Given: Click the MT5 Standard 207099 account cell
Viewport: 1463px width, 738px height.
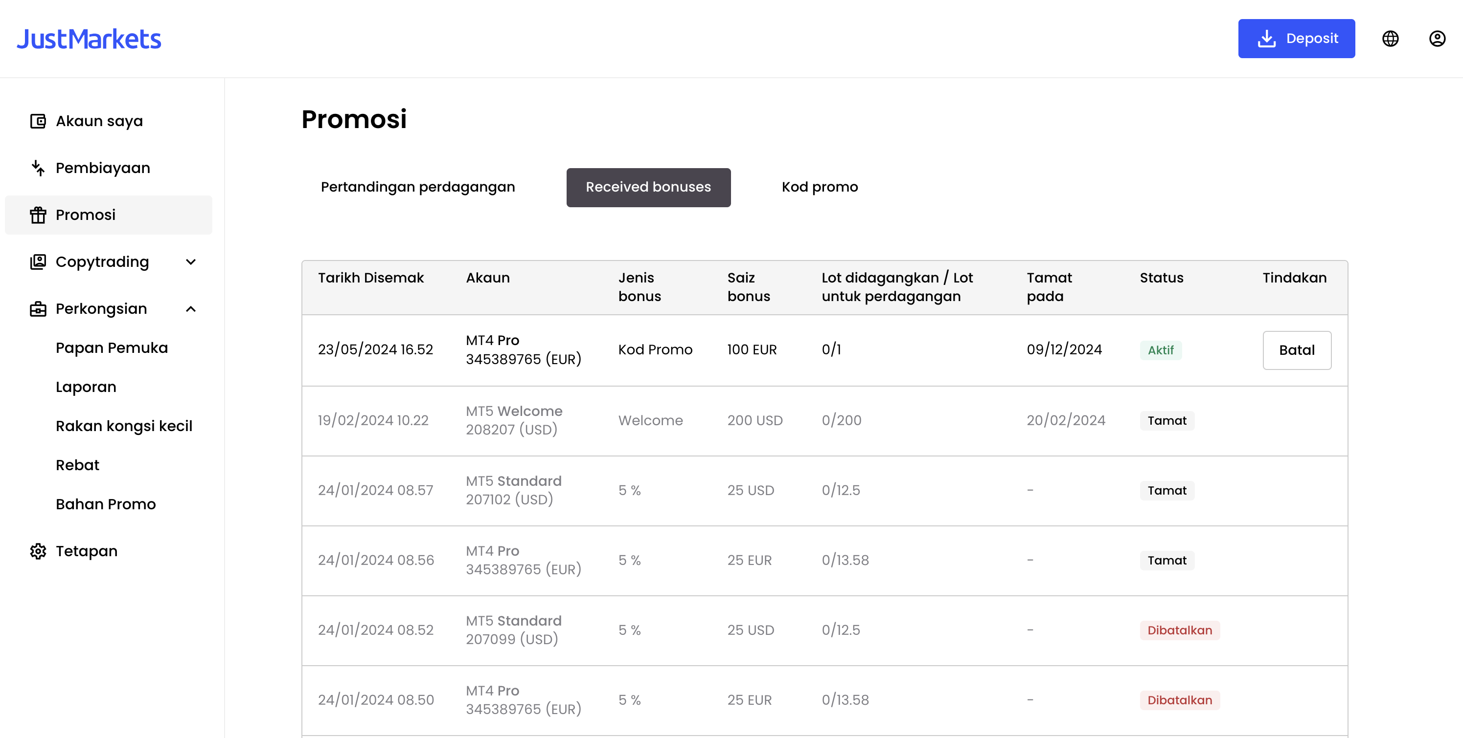Looking at the screenshot, I should pos(513,629).
